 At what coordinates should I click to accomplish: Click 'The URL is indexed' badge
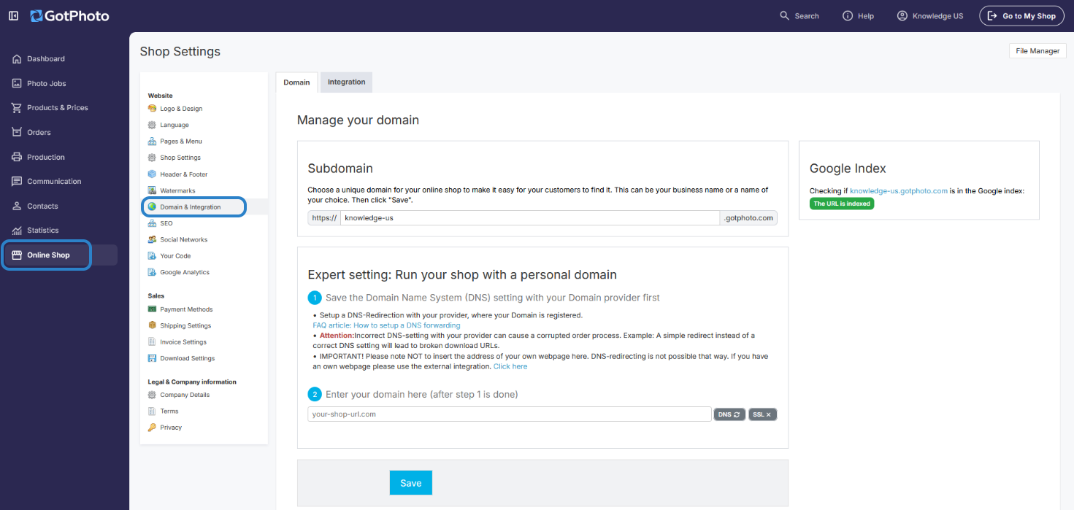pyautogui.click(x=842, y=204)
